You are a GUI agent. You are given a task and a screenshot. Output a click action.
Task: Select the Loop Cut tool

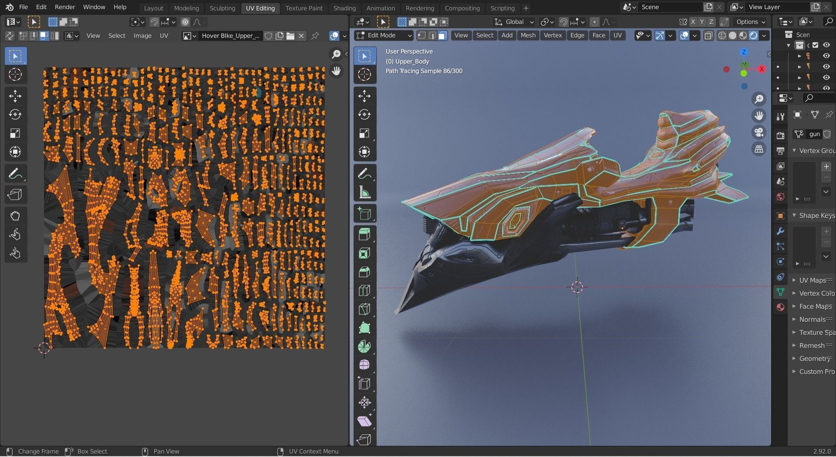[364, 290]
